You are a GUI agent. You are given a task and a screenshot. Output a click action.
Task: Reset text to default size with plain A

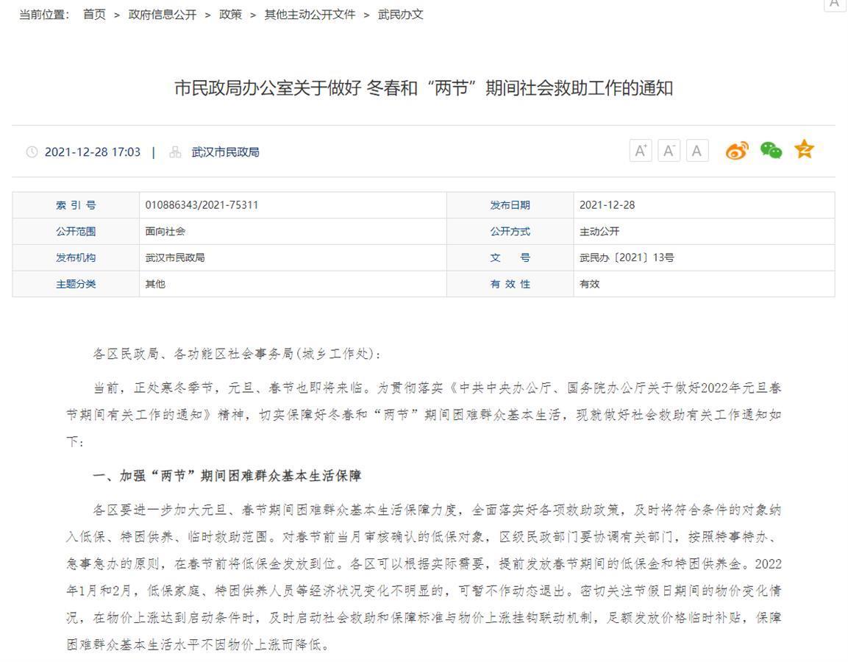point(696,151)
